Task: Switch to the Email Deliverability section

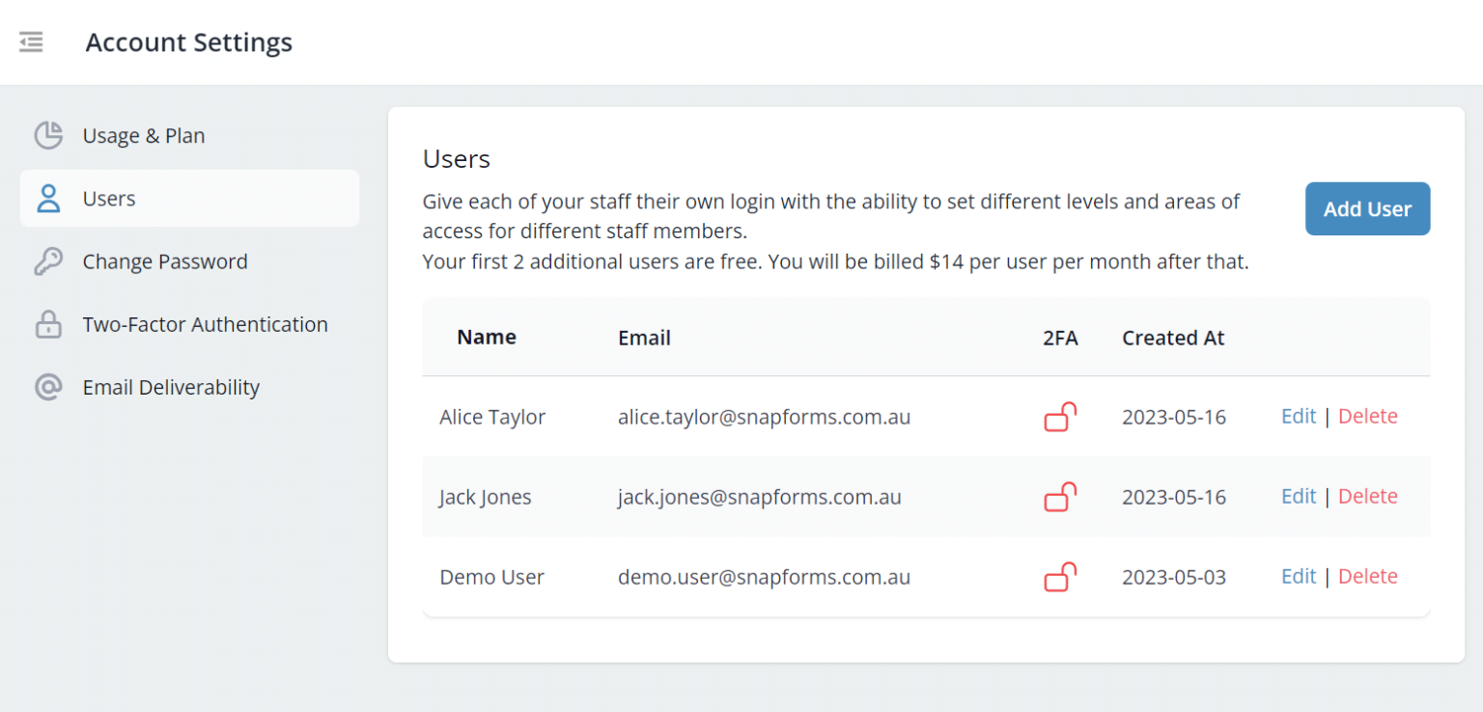Action: (x=171, y=387)
